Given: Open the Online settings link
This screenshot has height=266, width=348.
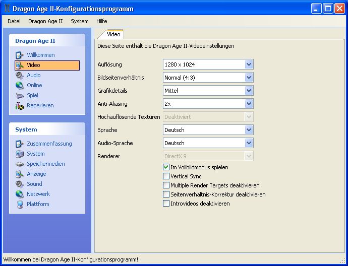Looking at the screenshot, I should click(34, 85).
